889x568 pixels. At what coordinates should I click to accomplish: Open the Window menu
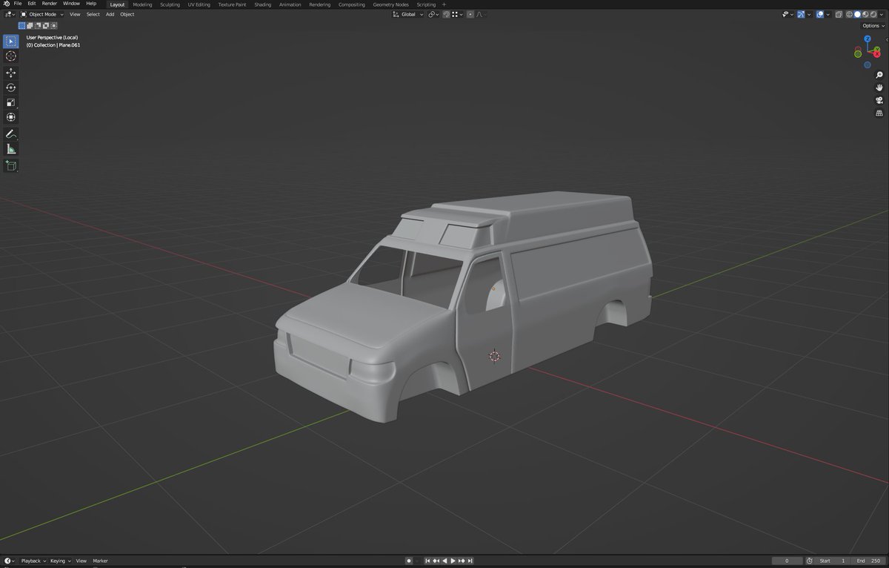[71, 4]
